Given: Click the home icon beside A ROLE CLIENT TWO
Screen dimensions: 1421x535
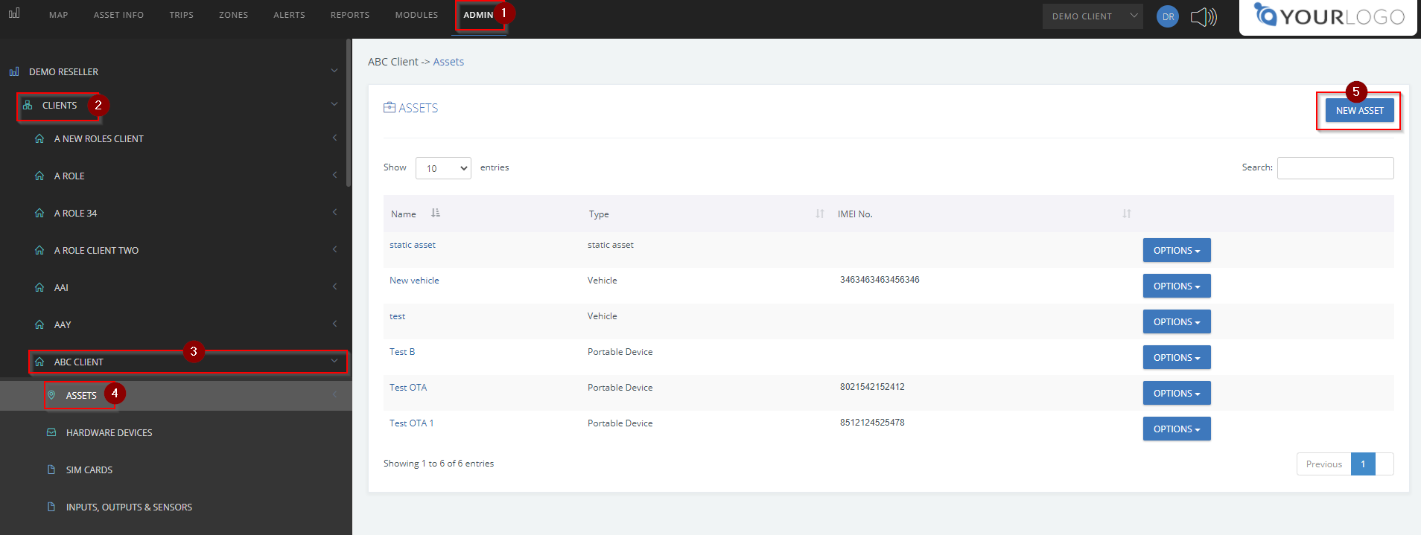Looking at the screenshot, I should [39, 250].
